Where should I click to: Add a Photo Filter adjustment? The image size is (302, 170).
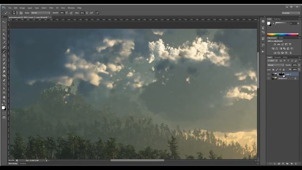(x=284, y=49)
